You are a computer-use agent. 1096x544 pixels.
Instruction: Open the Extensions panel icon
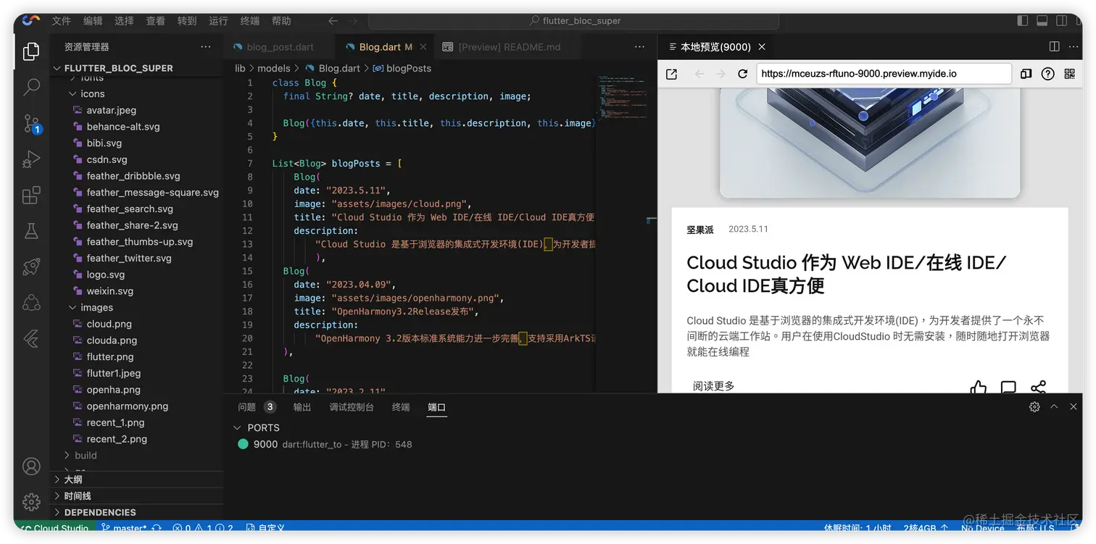30,195
